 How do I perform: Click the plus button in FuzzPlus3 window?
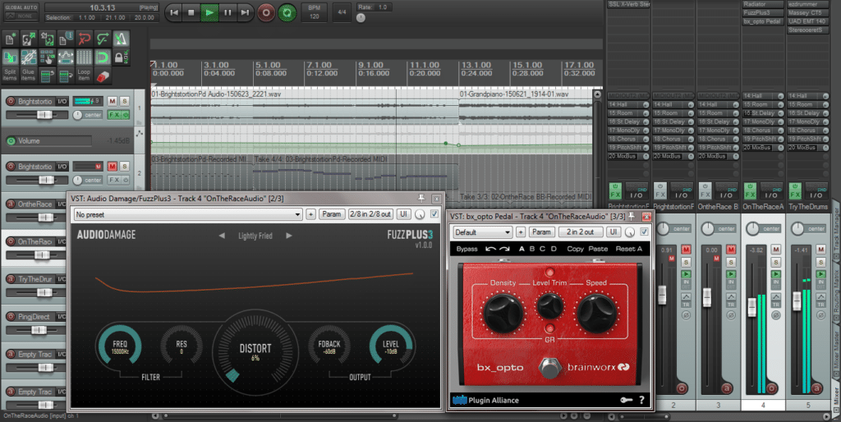pyautogui.click(x=310, y=214)
